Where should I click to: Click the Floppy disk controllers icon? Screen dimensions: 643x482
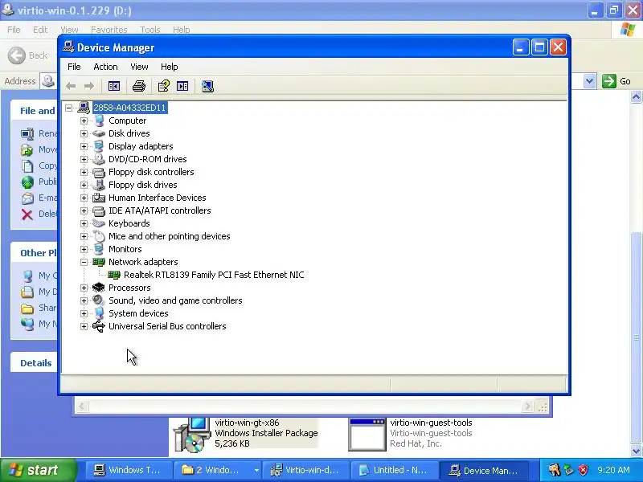[x=99, y=172]
